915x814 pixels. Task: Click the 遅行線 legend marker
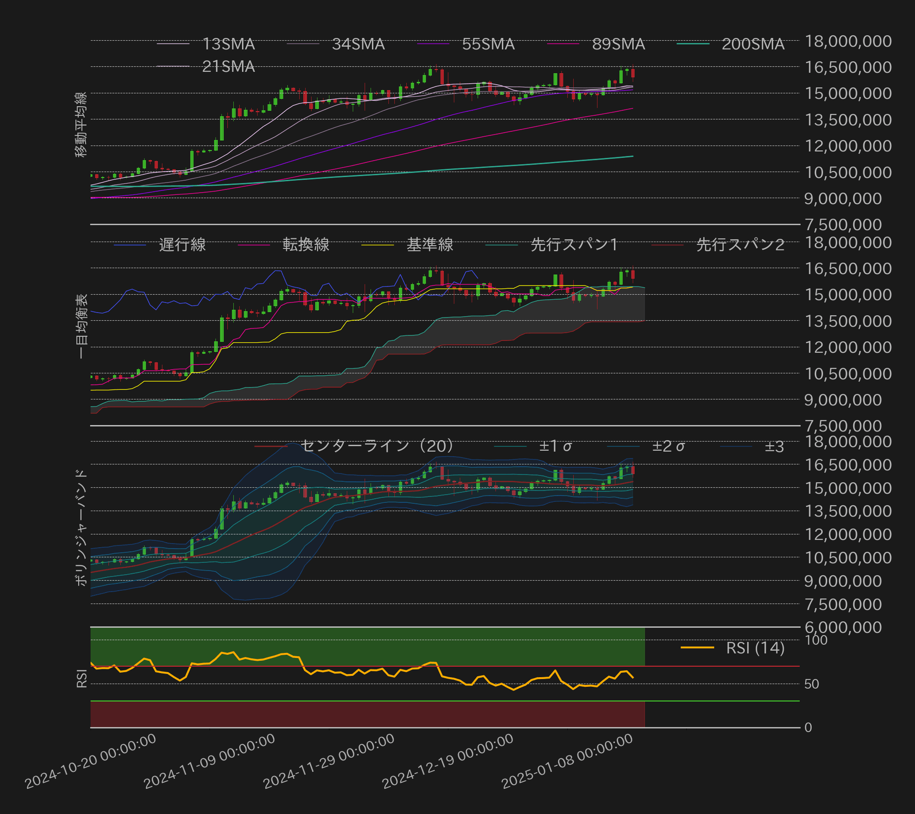130,244
